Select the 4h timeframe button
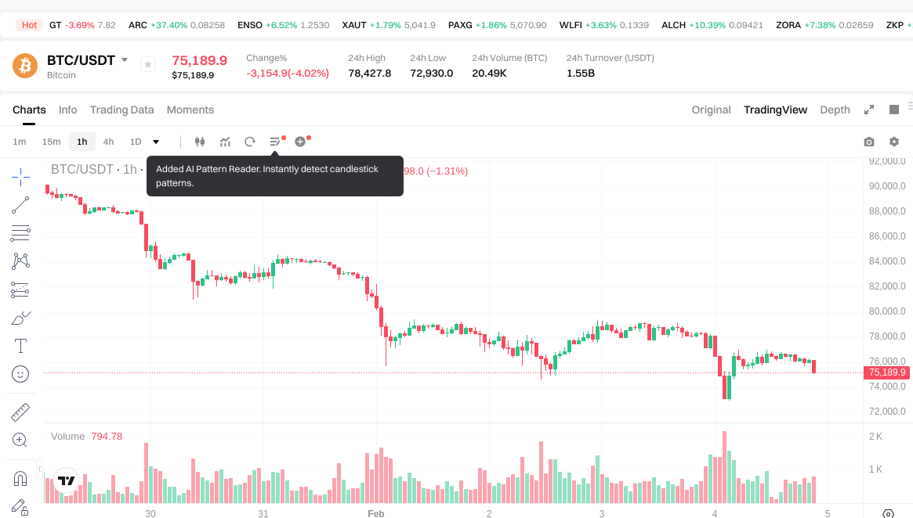Screen dimensions: 913x518 (x=108, y=142)
